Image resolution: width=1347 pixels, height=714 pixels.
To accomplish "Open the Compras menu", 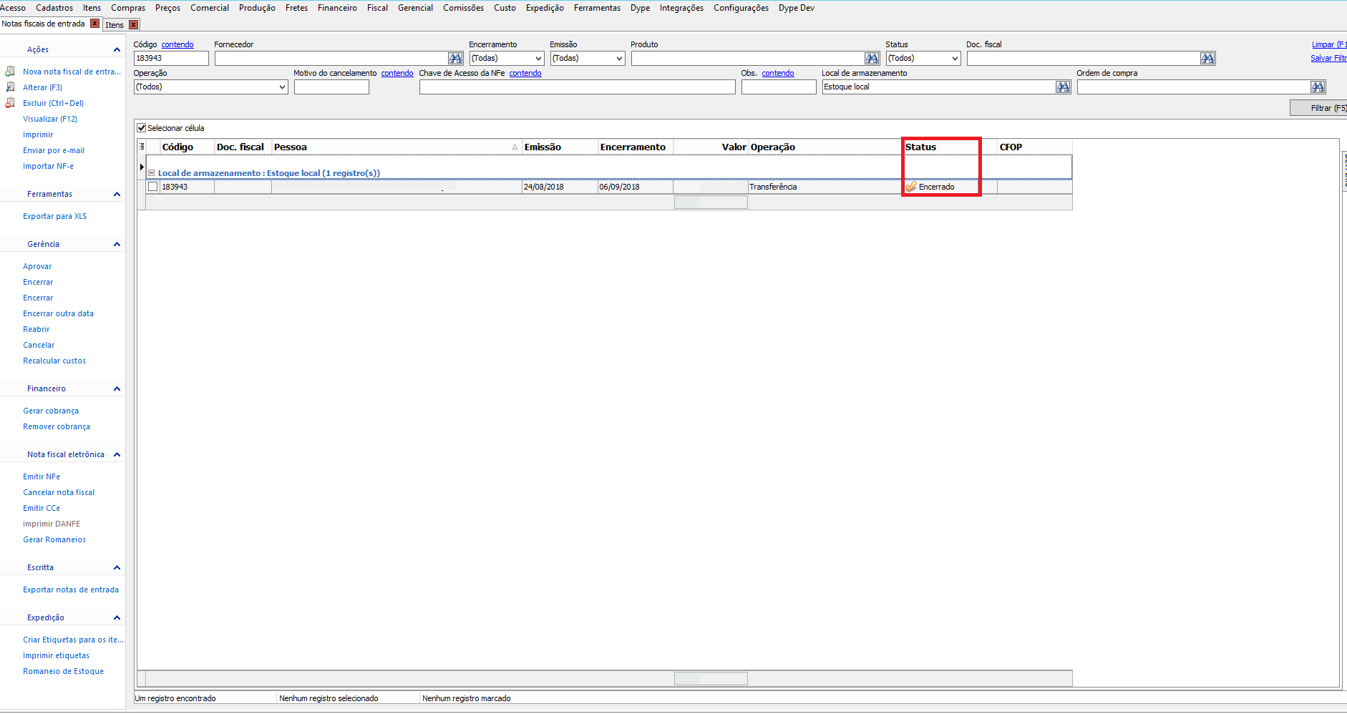I will click(128, 8).
